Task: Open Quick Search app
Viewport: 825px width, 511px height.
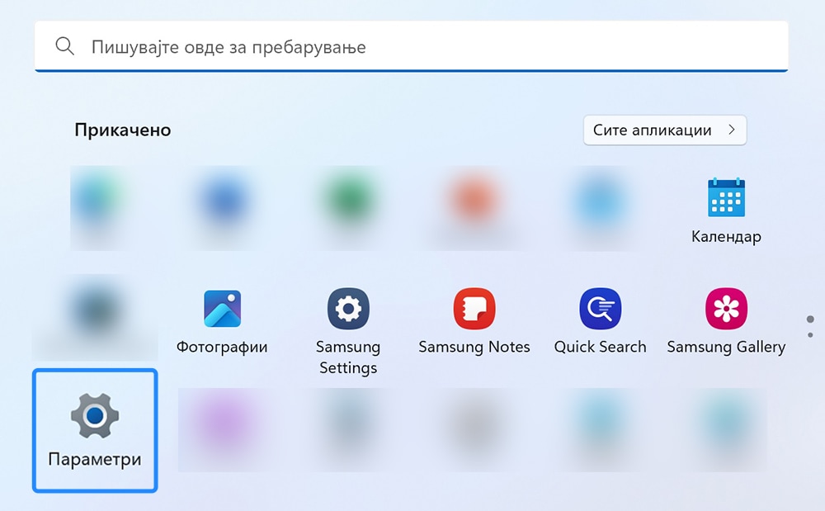Action: [600, 309]
